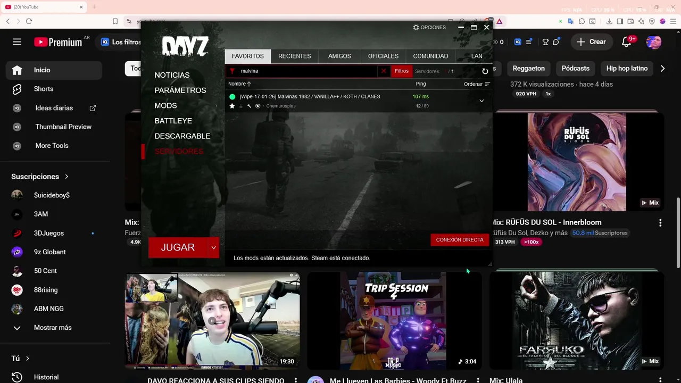This screenshot has width=681, height=383.
Task: Open Inicio in YouTube sidebar
Action: (54, 70)
